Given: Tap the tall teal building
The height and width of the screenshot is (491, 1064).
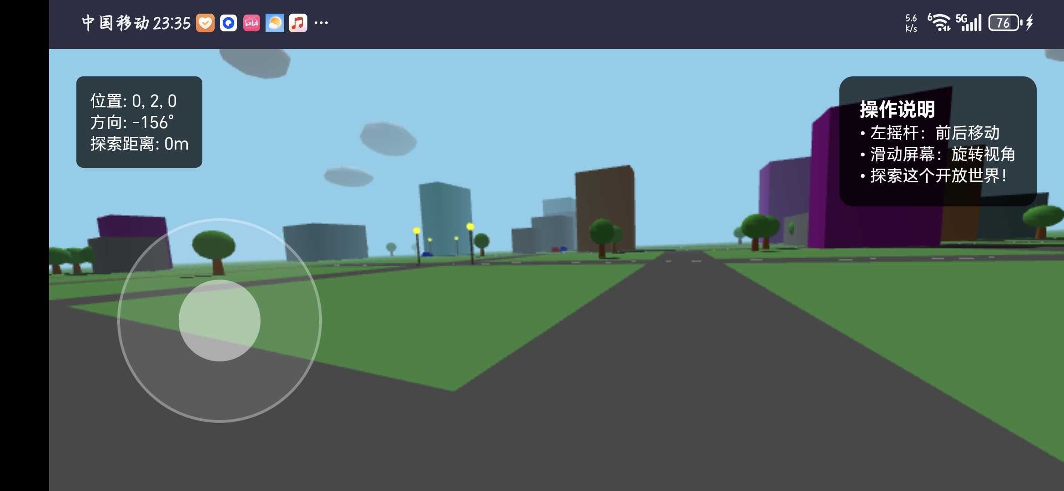Looking at the screenshot, I should coord(446,218).
